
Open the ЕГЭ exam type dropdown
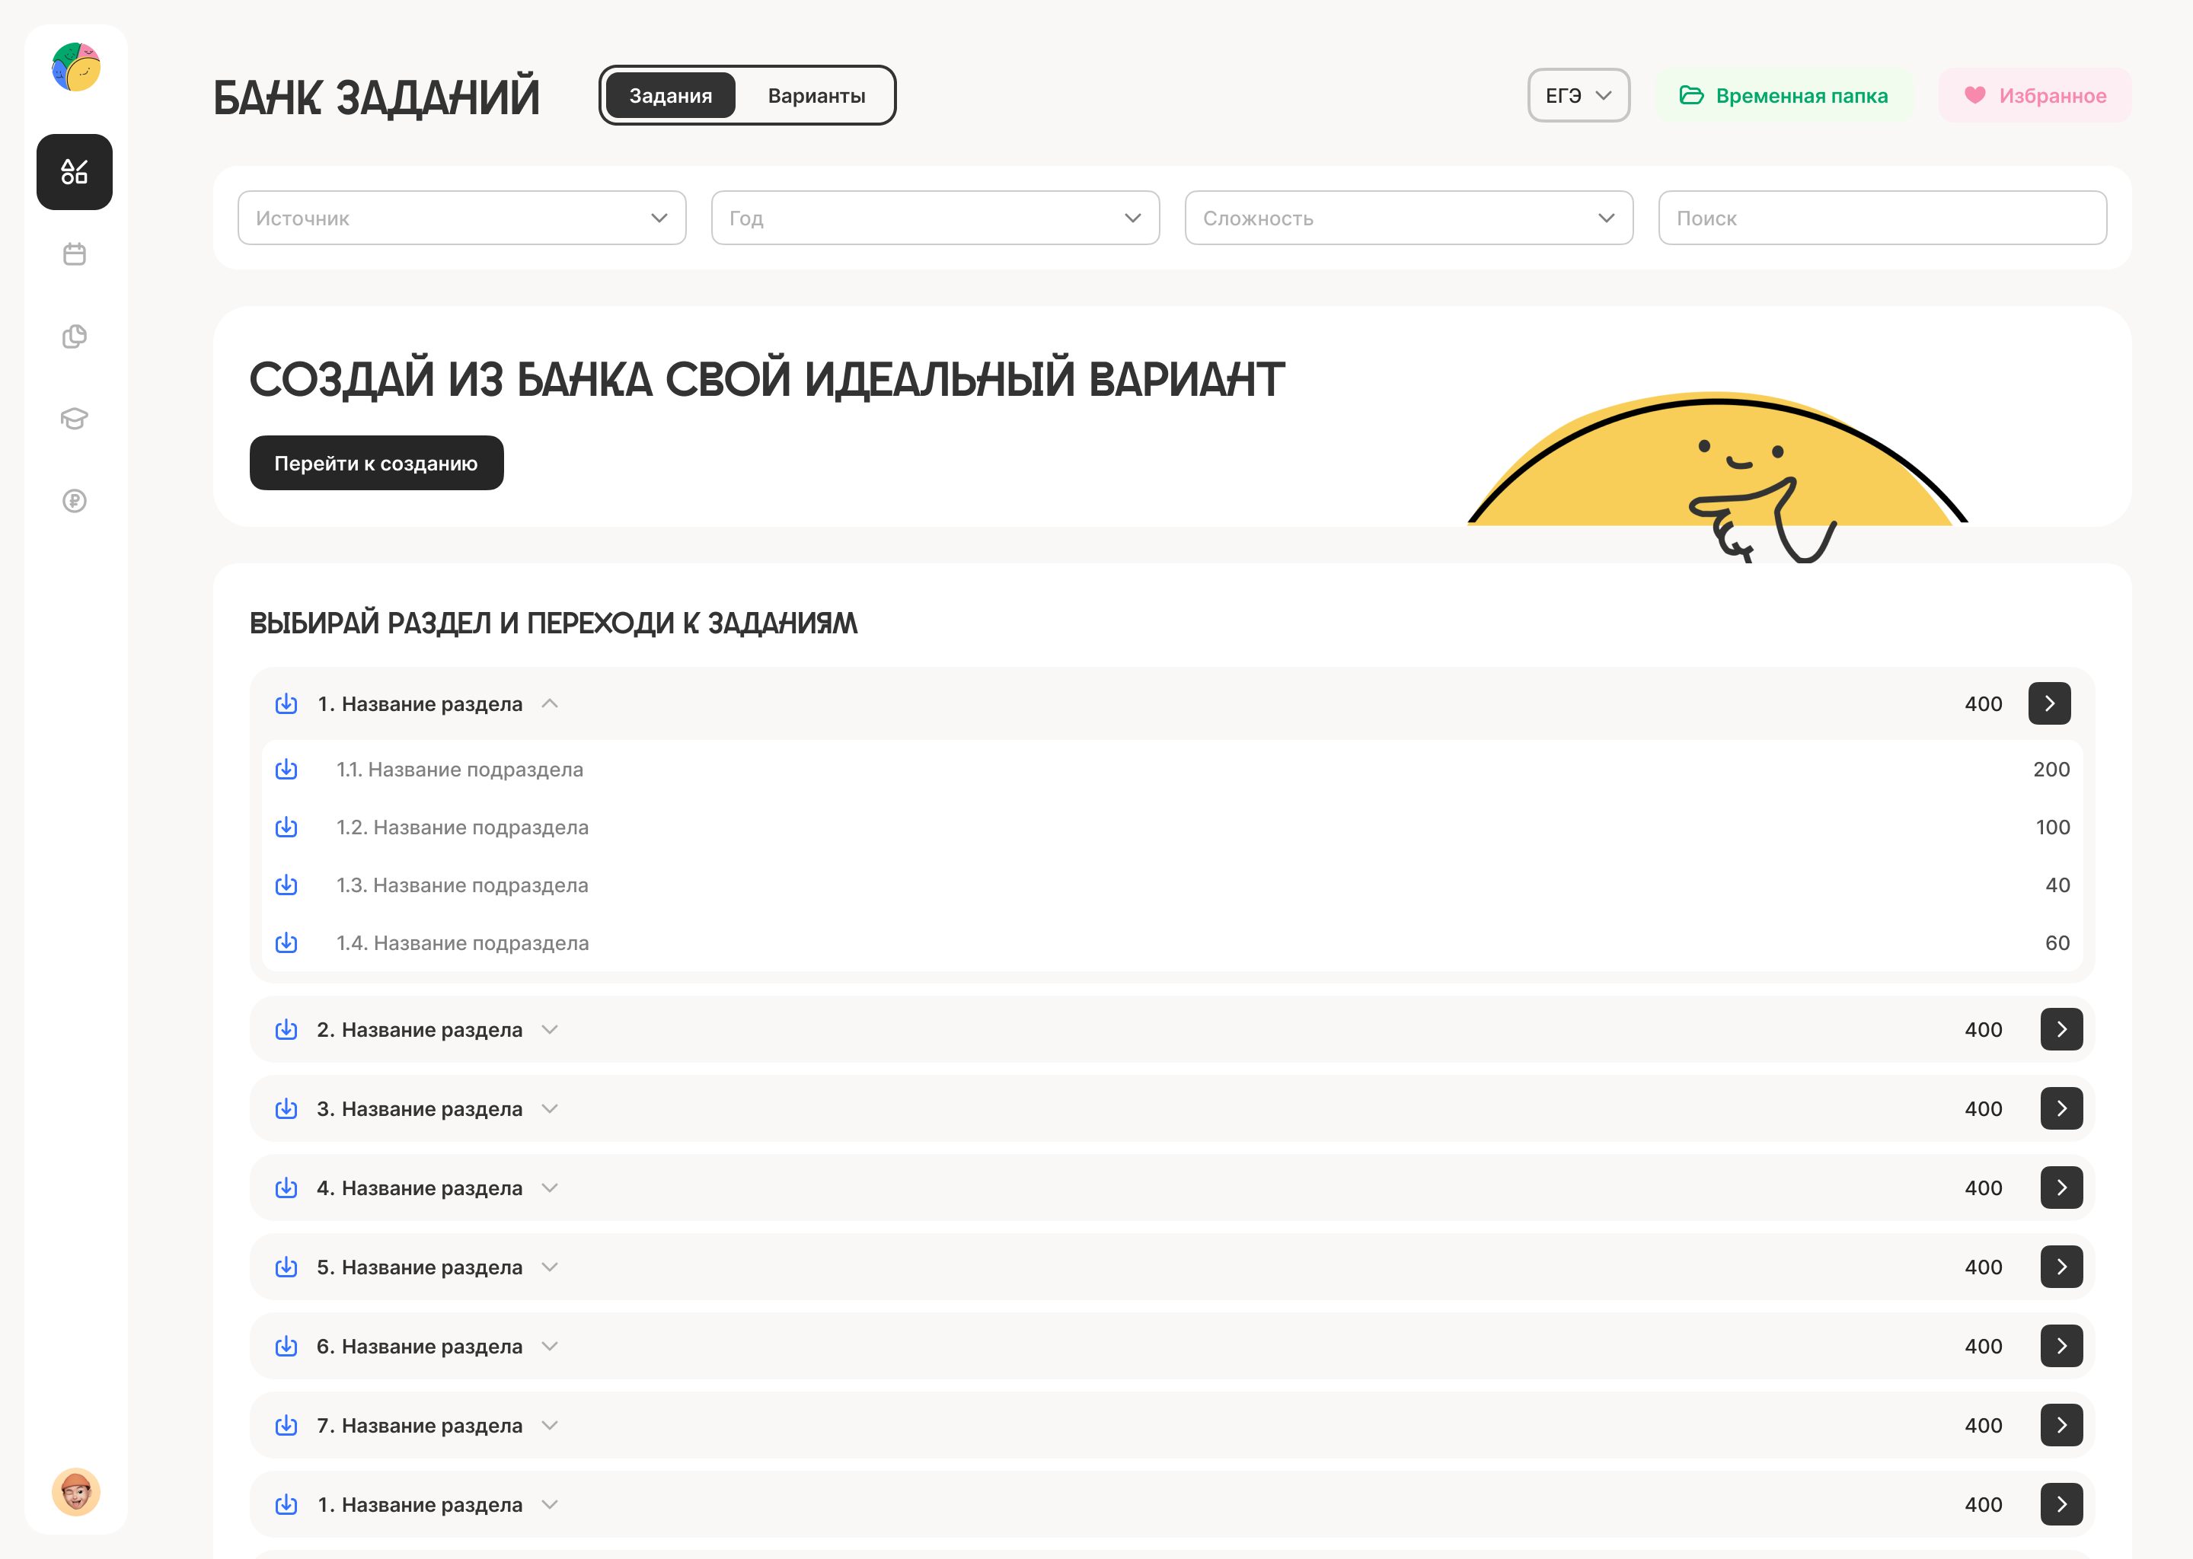click(x=1578, y=96)
